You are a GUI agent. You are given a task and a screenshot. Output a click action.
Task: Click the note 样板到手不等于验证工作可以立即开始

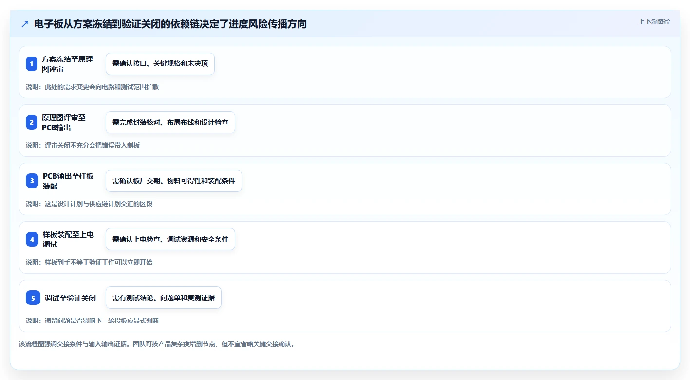click(x=89, y=262)
